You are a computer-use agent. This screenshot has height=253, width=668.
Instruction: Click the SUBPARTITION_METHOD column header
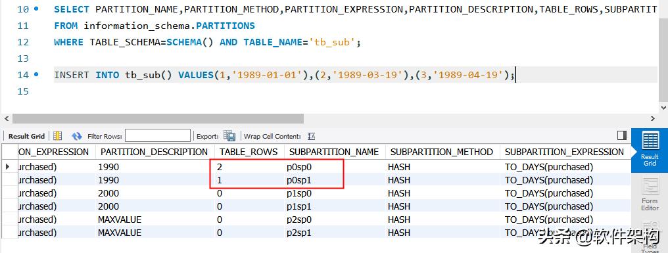[442, 152]
